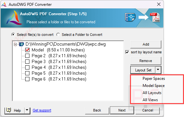Screen dimensions: 184x117
Task: Open the Get support link
Action: pos(42,110)
